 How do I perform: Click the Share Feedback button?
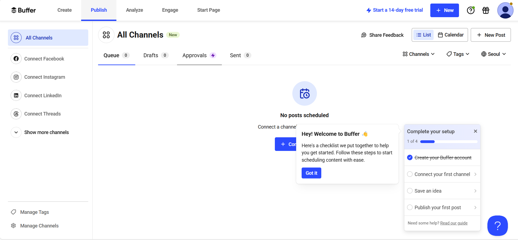pyautogui.click(x=382, y=35)
